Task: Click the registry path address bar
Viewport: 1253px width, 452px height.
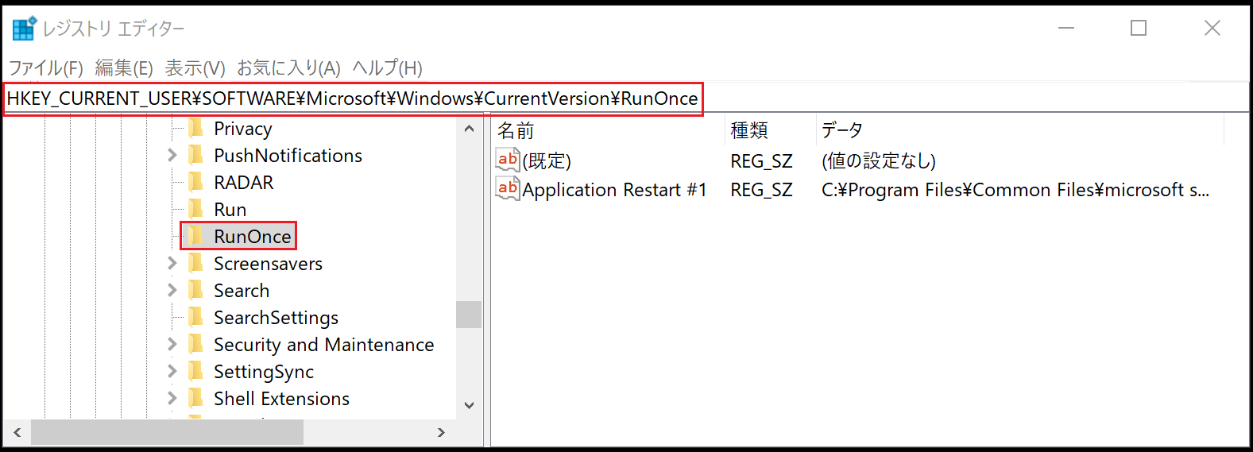Action: 625,99
